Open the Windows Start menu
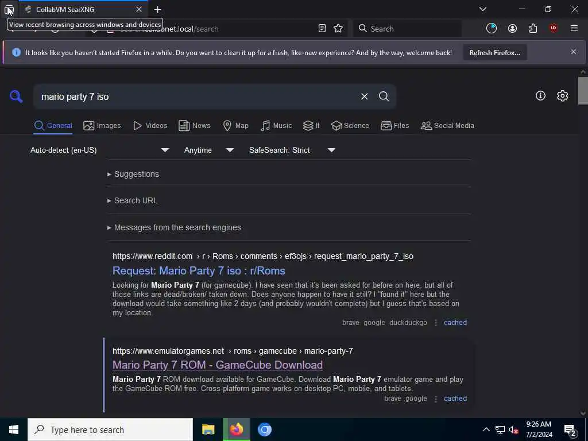588x441 pixels. (14, 430)
